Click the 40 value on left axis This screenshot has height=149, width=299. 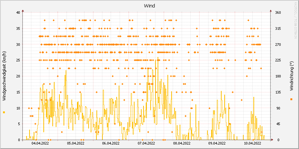click(18, 13)
